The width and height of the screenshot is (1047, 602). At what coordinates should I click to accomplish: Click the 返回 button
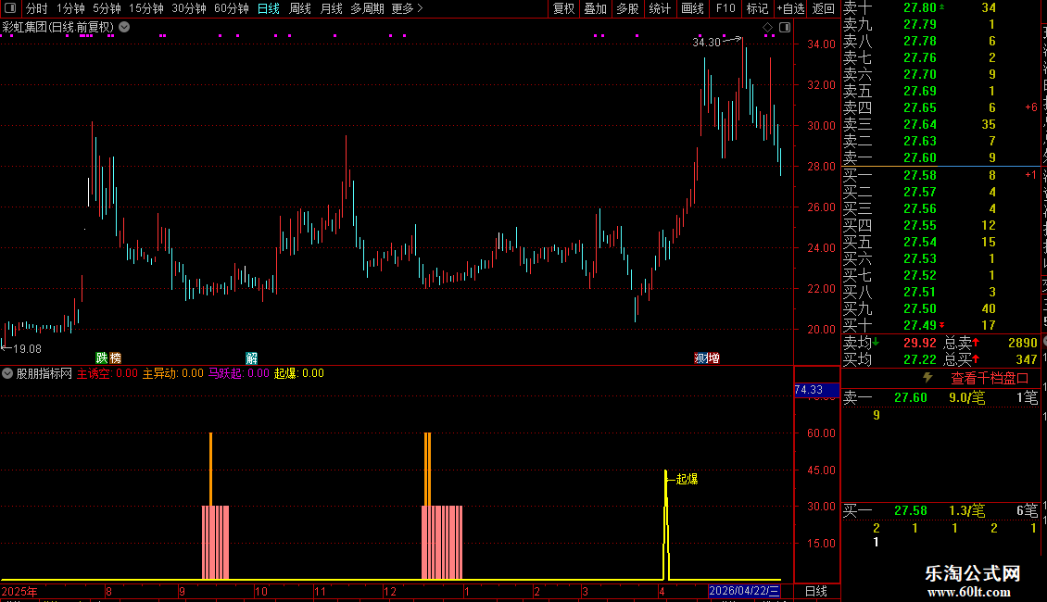824,8
